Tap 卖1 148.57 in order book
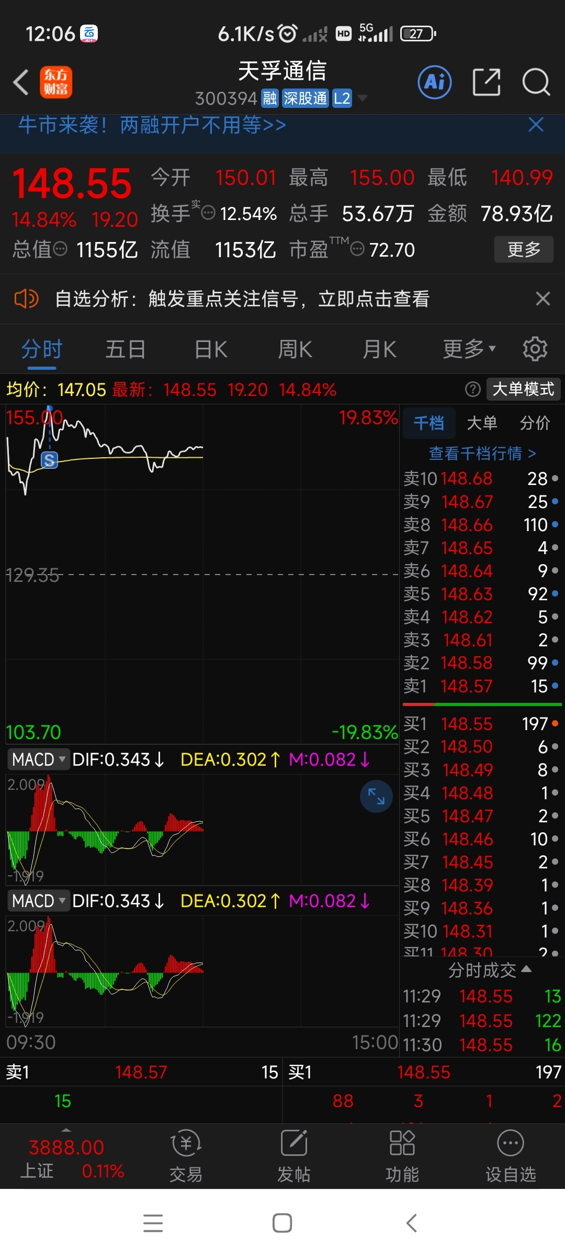 (x=481, y=686)
